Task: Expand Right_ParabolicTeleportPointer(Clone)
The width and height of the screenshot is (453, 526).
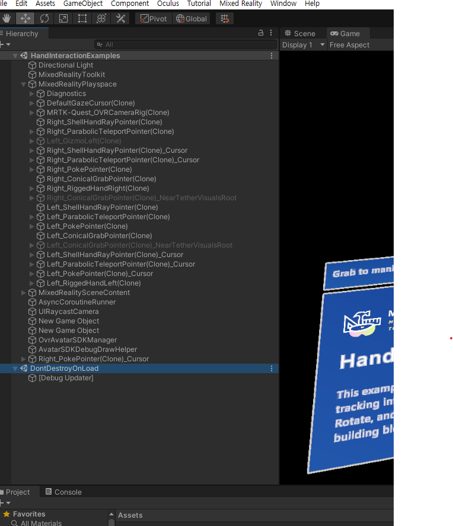Action: 31,131
